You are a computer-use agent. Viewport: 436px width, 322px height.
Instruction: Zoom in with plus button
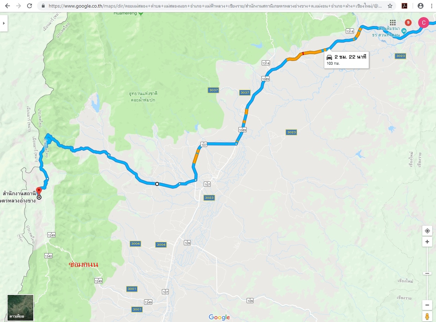[x=427, y=241]
